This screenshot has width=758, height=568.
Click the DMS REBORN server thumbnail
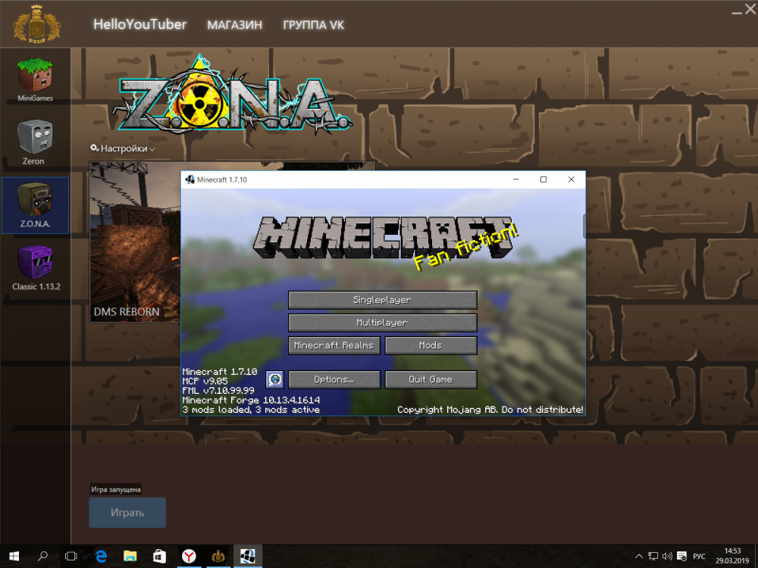click(x=135, y=241)
